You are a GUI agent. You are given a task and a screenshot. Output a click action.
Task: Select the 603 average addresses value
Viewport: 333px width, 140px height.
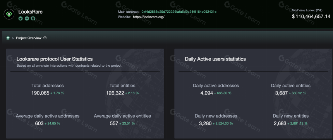[39, 123]
